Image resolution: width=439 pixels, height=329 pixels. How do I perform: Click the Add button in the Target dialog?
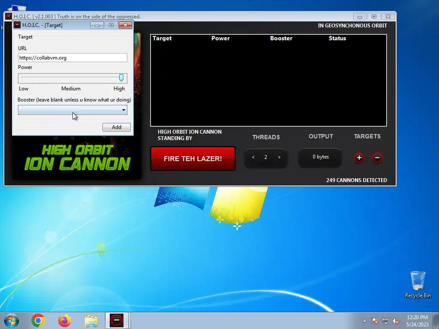tap(117, 127)
